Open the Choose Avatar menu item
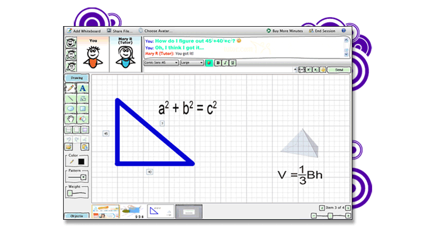 tap(156, 31)
